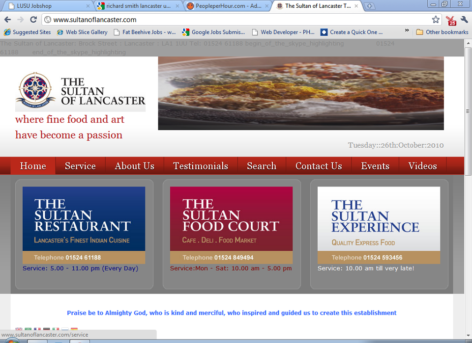Open the Create a Quick One bookmark
472x343 pixels.
click(x=352, y=32)
